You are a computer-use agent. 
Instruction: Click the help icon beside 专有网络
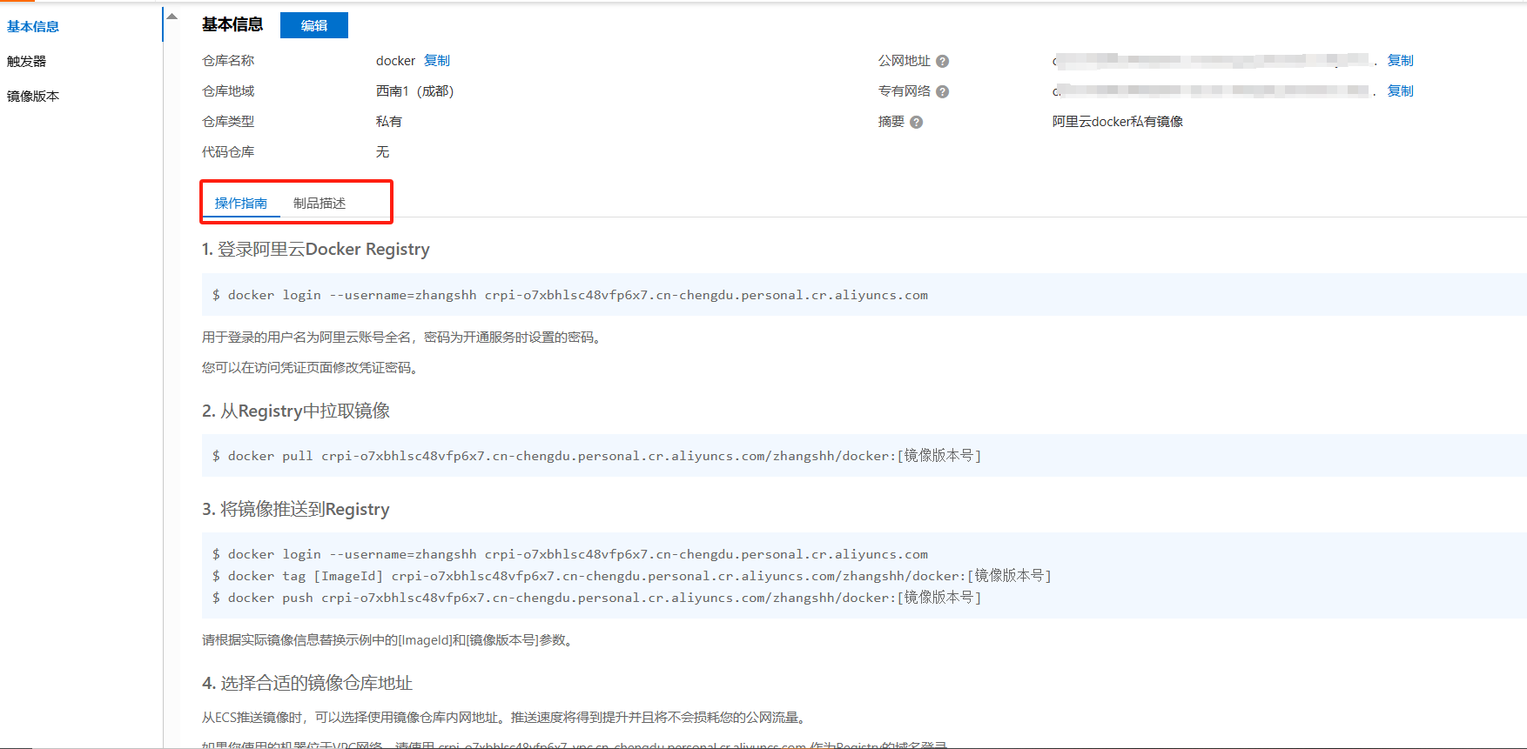tap(942, 91)
